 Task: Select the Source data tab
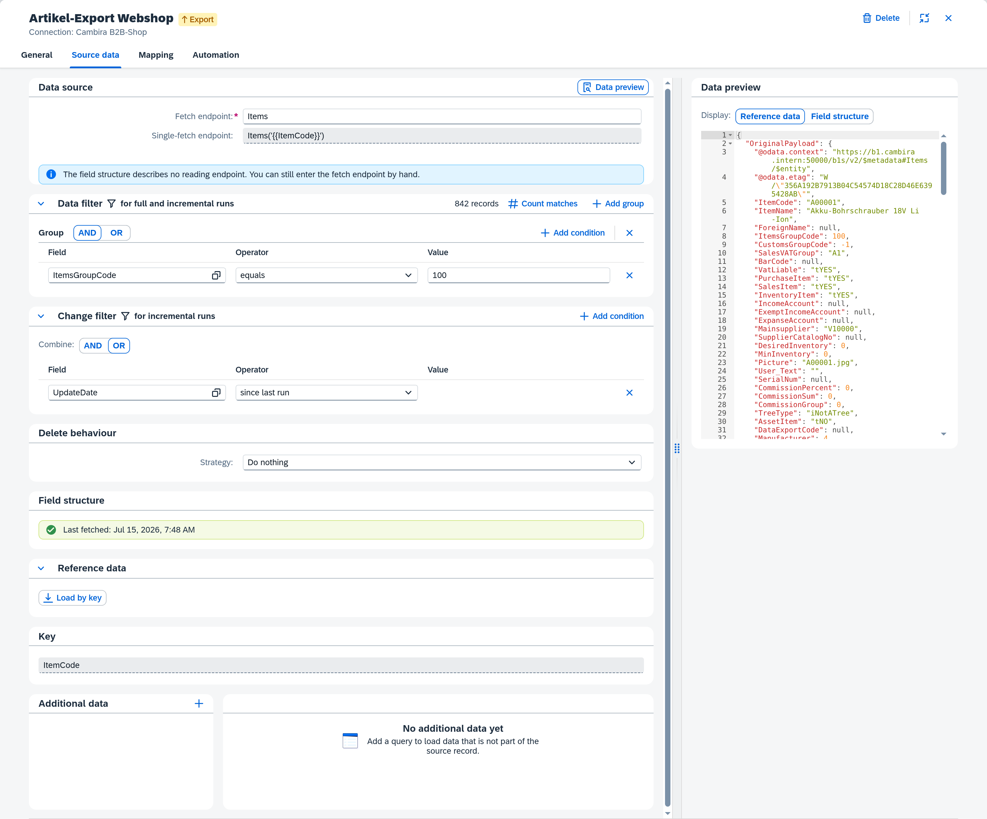[95, 55]
